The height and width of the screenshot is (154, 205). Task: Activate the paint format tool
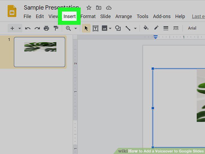56,28
